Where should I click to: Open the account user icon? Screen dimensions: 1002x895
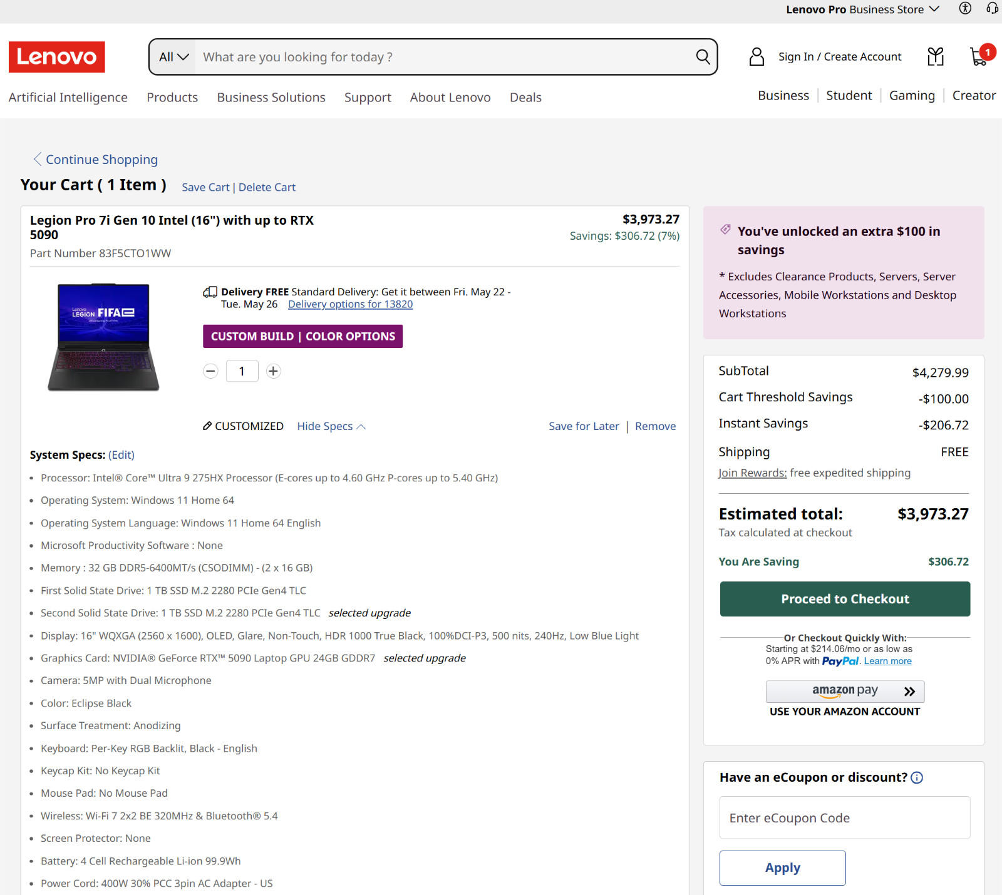tap(757, 57)
